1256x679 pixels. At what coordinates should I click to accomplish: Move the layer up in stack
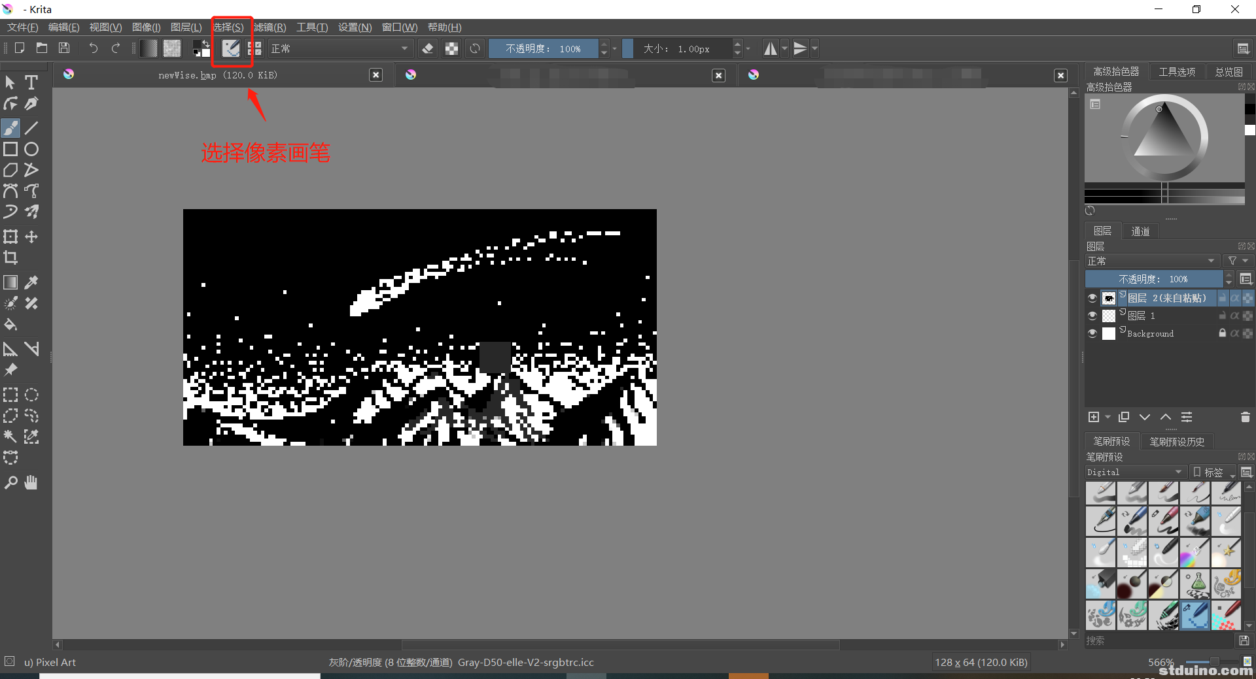pyautogui.click(x=1166, y=417)
